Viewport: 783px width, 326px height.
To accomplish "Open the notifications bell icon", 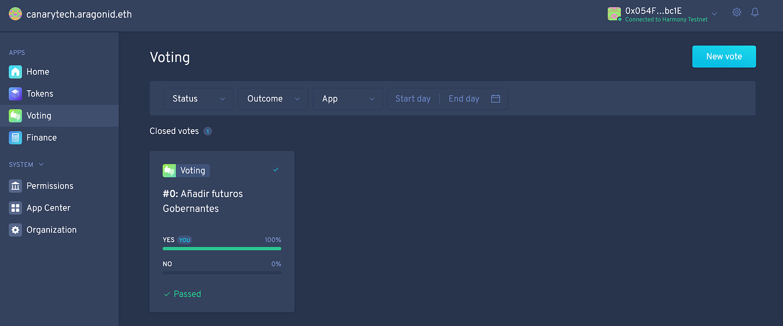I will pyautogui.click(x=755, y=12).
